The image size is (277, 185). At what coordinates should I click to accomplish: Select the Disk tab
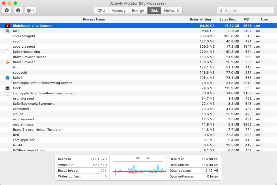tap(154, 10)
